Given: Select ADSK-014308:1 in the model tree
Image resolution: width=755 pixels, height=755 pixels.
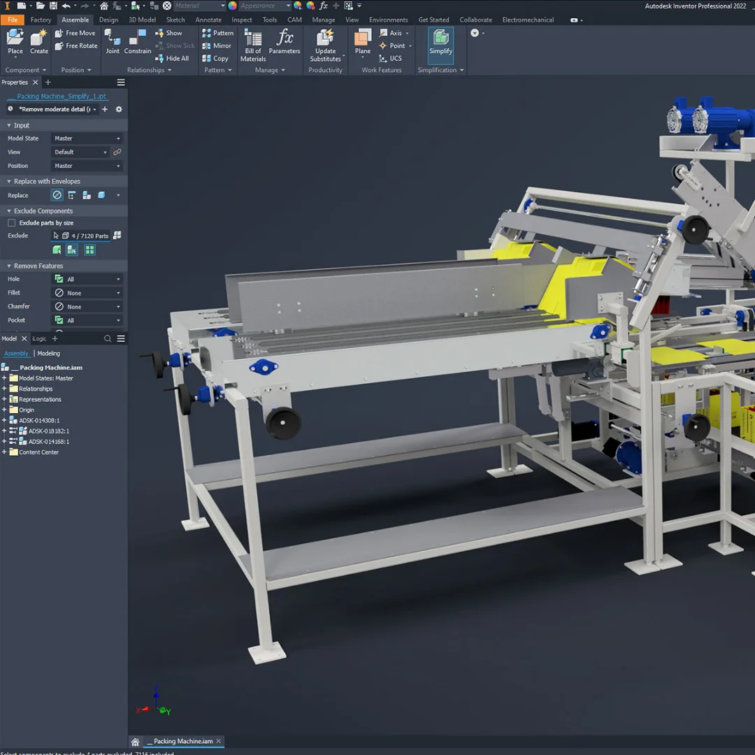Looking at the screenshot, I should [x=39, y=420].
